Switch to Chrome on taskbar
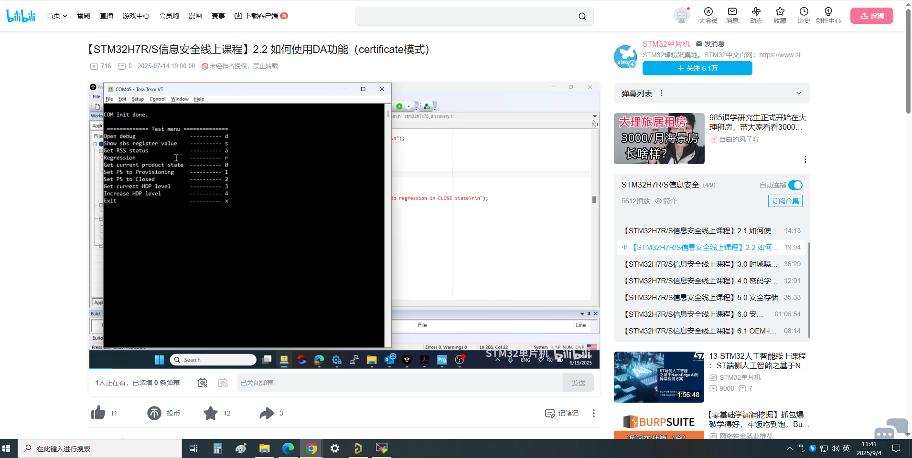Viewport: 912px width, 458px height. pyautogui.click(x=311, y=448)
